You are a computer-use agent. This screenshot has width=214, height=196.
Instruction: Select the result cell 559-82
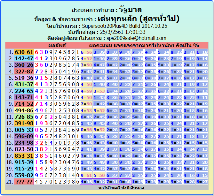pyautogui.click(x=24, y=175)
